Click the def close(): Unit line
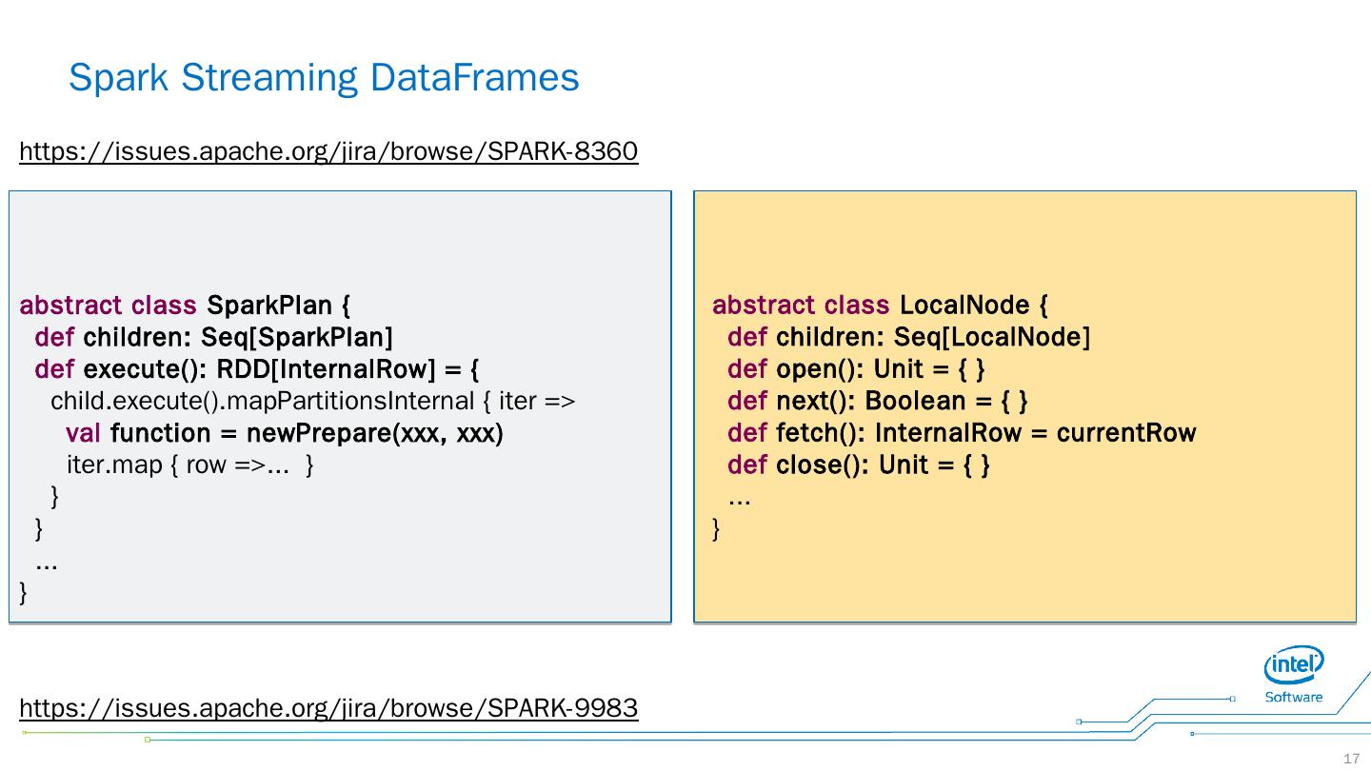This screenshot has height=771, width=1371. click(858, 465)
